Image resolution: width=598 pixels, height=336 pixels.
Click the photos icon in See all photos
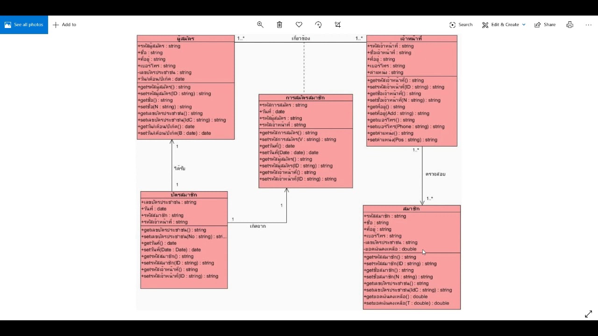(8, 25)
